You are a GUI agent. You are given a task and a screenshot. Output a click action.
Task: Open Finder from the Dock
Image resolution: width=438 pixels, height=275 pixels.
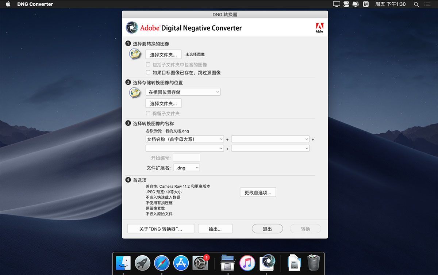coord(123,263)
